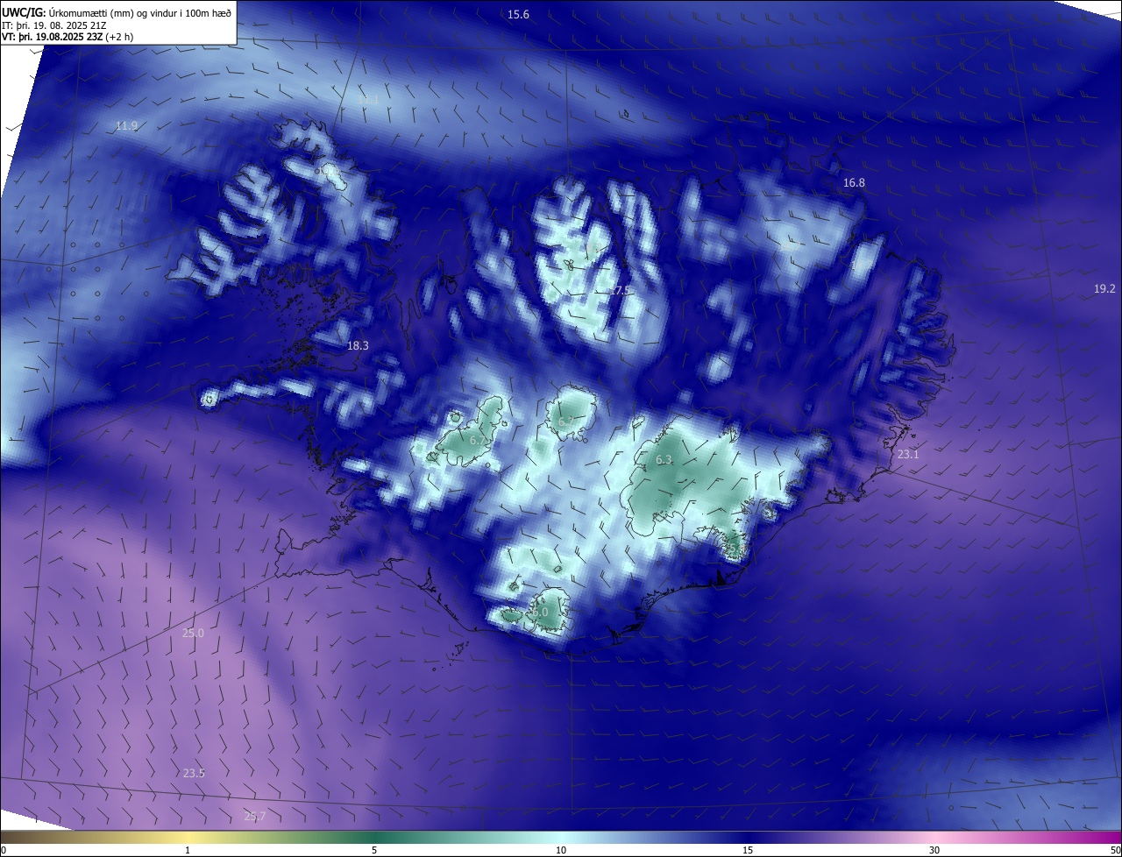Select the 23.1 value label

click(x=908, y=455)
